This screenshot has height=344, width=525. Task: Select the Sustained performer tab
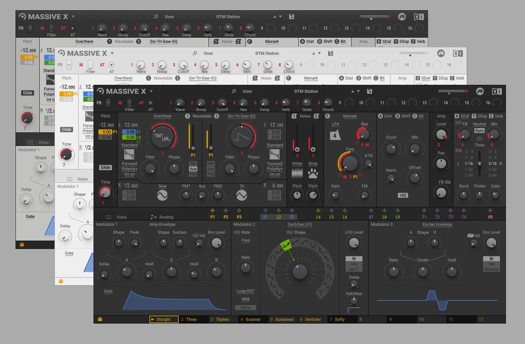[x=282, y=319]
